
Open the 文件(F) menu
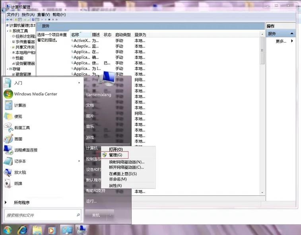point(13,15)
